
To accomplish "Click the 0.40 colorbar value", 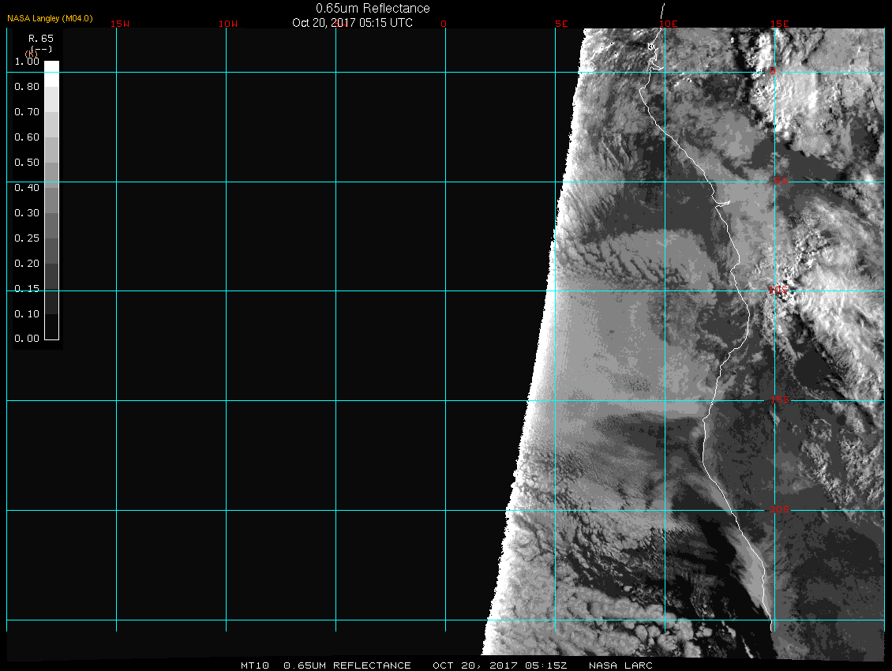I will click(x=27, y=188).
